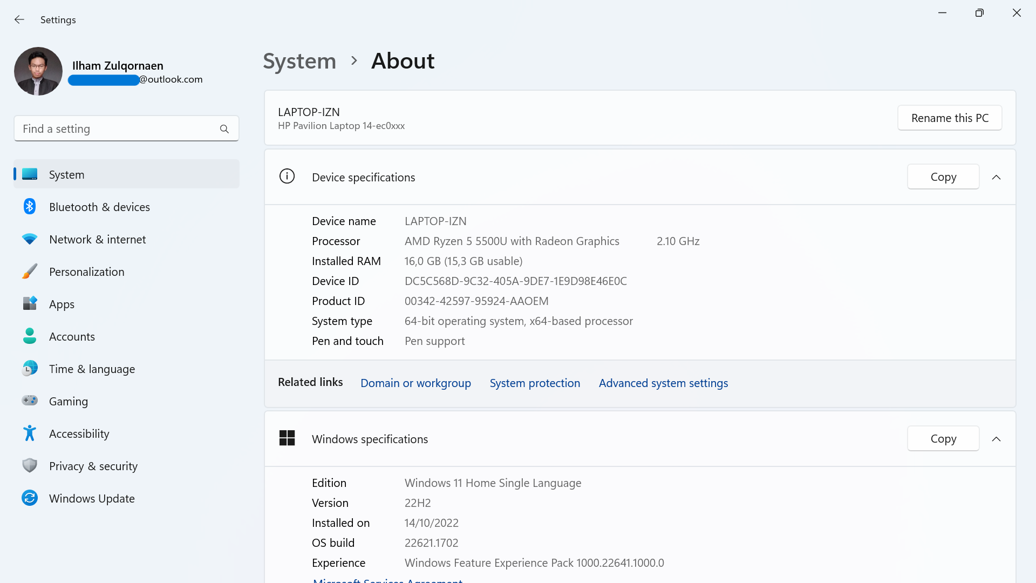This screenshot has height=583, width=1036.
Task: Click Advanced system settings link
Action: click(x=663, y=382)
